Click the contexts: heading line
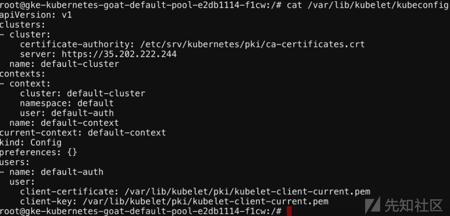This screenshot has height=216, width=450. point(23,74)
